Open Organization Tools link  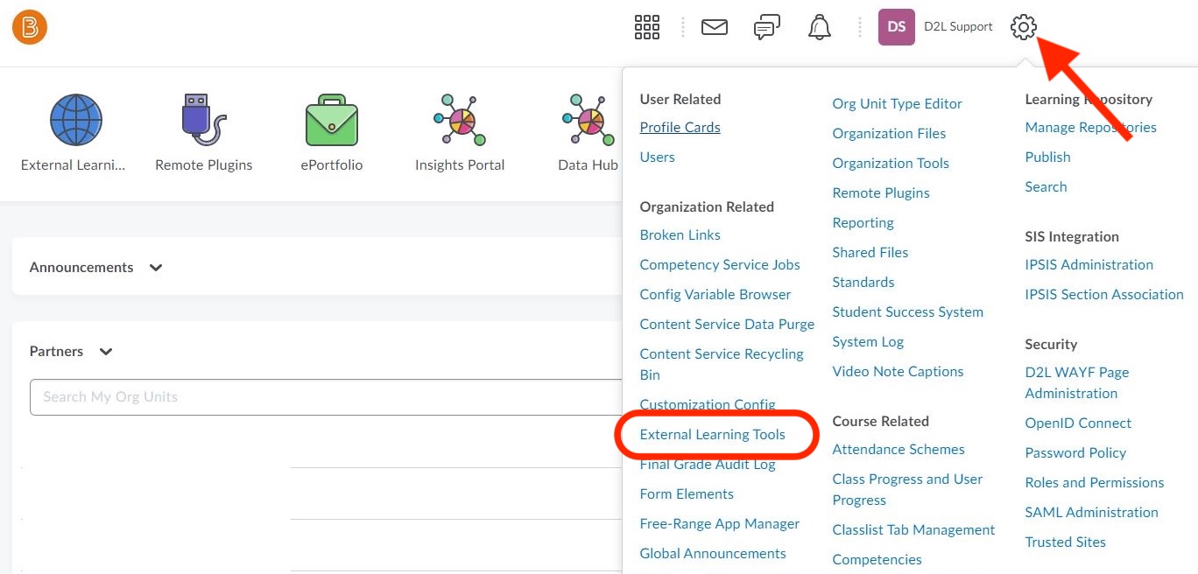[891, 164]
